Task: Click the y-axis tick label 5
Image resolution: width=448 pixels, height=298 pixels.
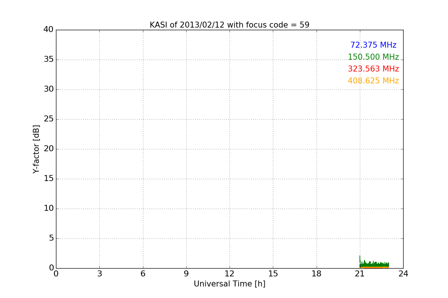Action: click(x=51, y=238)
